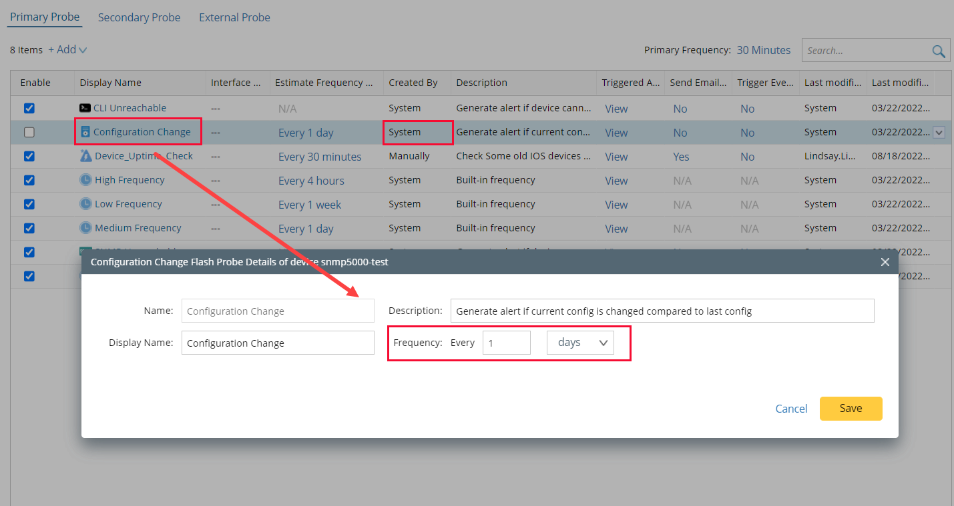Select the CLI Unreachable probe icon

(84, 107)
